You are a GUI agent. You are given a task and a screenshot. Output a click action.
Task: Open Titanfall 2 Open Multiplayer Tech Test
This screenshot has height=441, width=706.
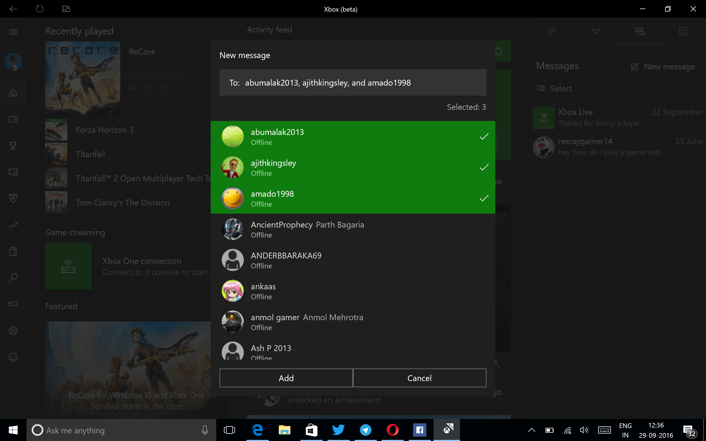pyautogui.click(x=128, y=178)
